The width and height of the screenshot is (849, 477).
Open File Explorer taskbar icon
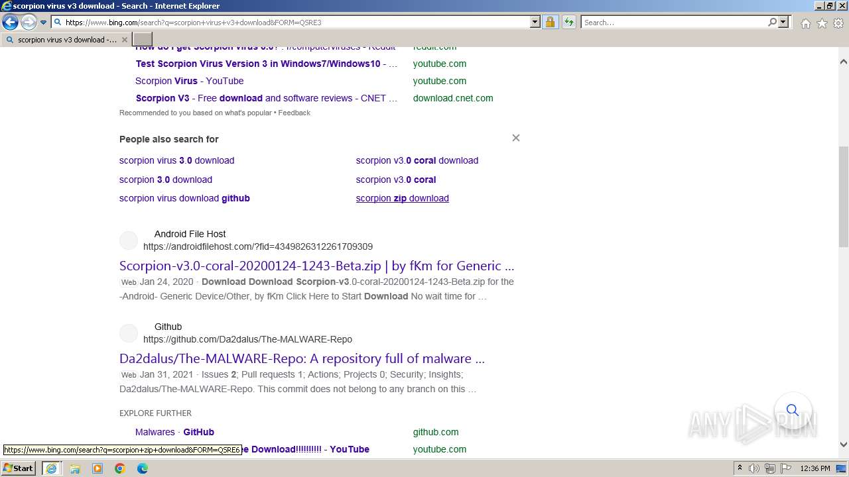pos(75,468)
